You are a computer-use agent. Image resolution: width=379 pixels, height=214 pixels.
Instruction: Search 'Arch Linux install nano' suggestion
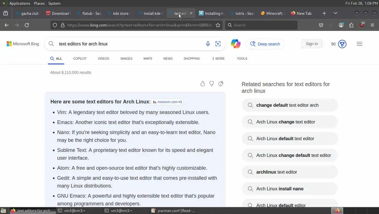(x=290, y=189)
